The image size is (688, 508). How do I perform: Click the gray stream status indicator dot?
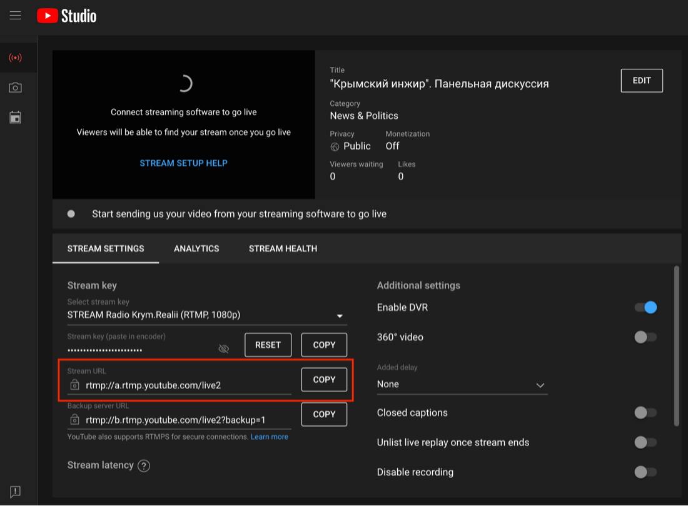pos(71,214)
